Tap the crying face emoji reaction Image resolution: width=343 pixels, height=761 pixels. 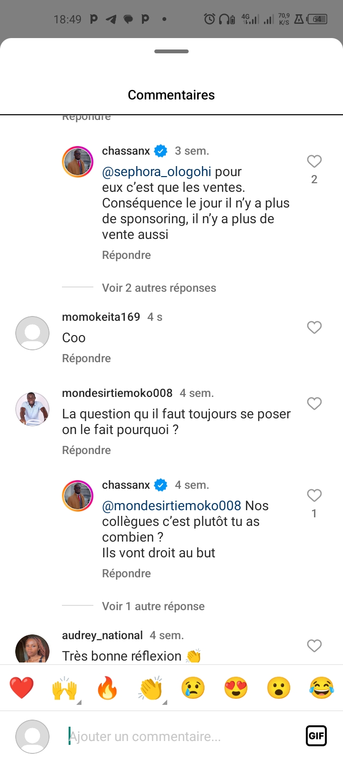tap(193, 688)
